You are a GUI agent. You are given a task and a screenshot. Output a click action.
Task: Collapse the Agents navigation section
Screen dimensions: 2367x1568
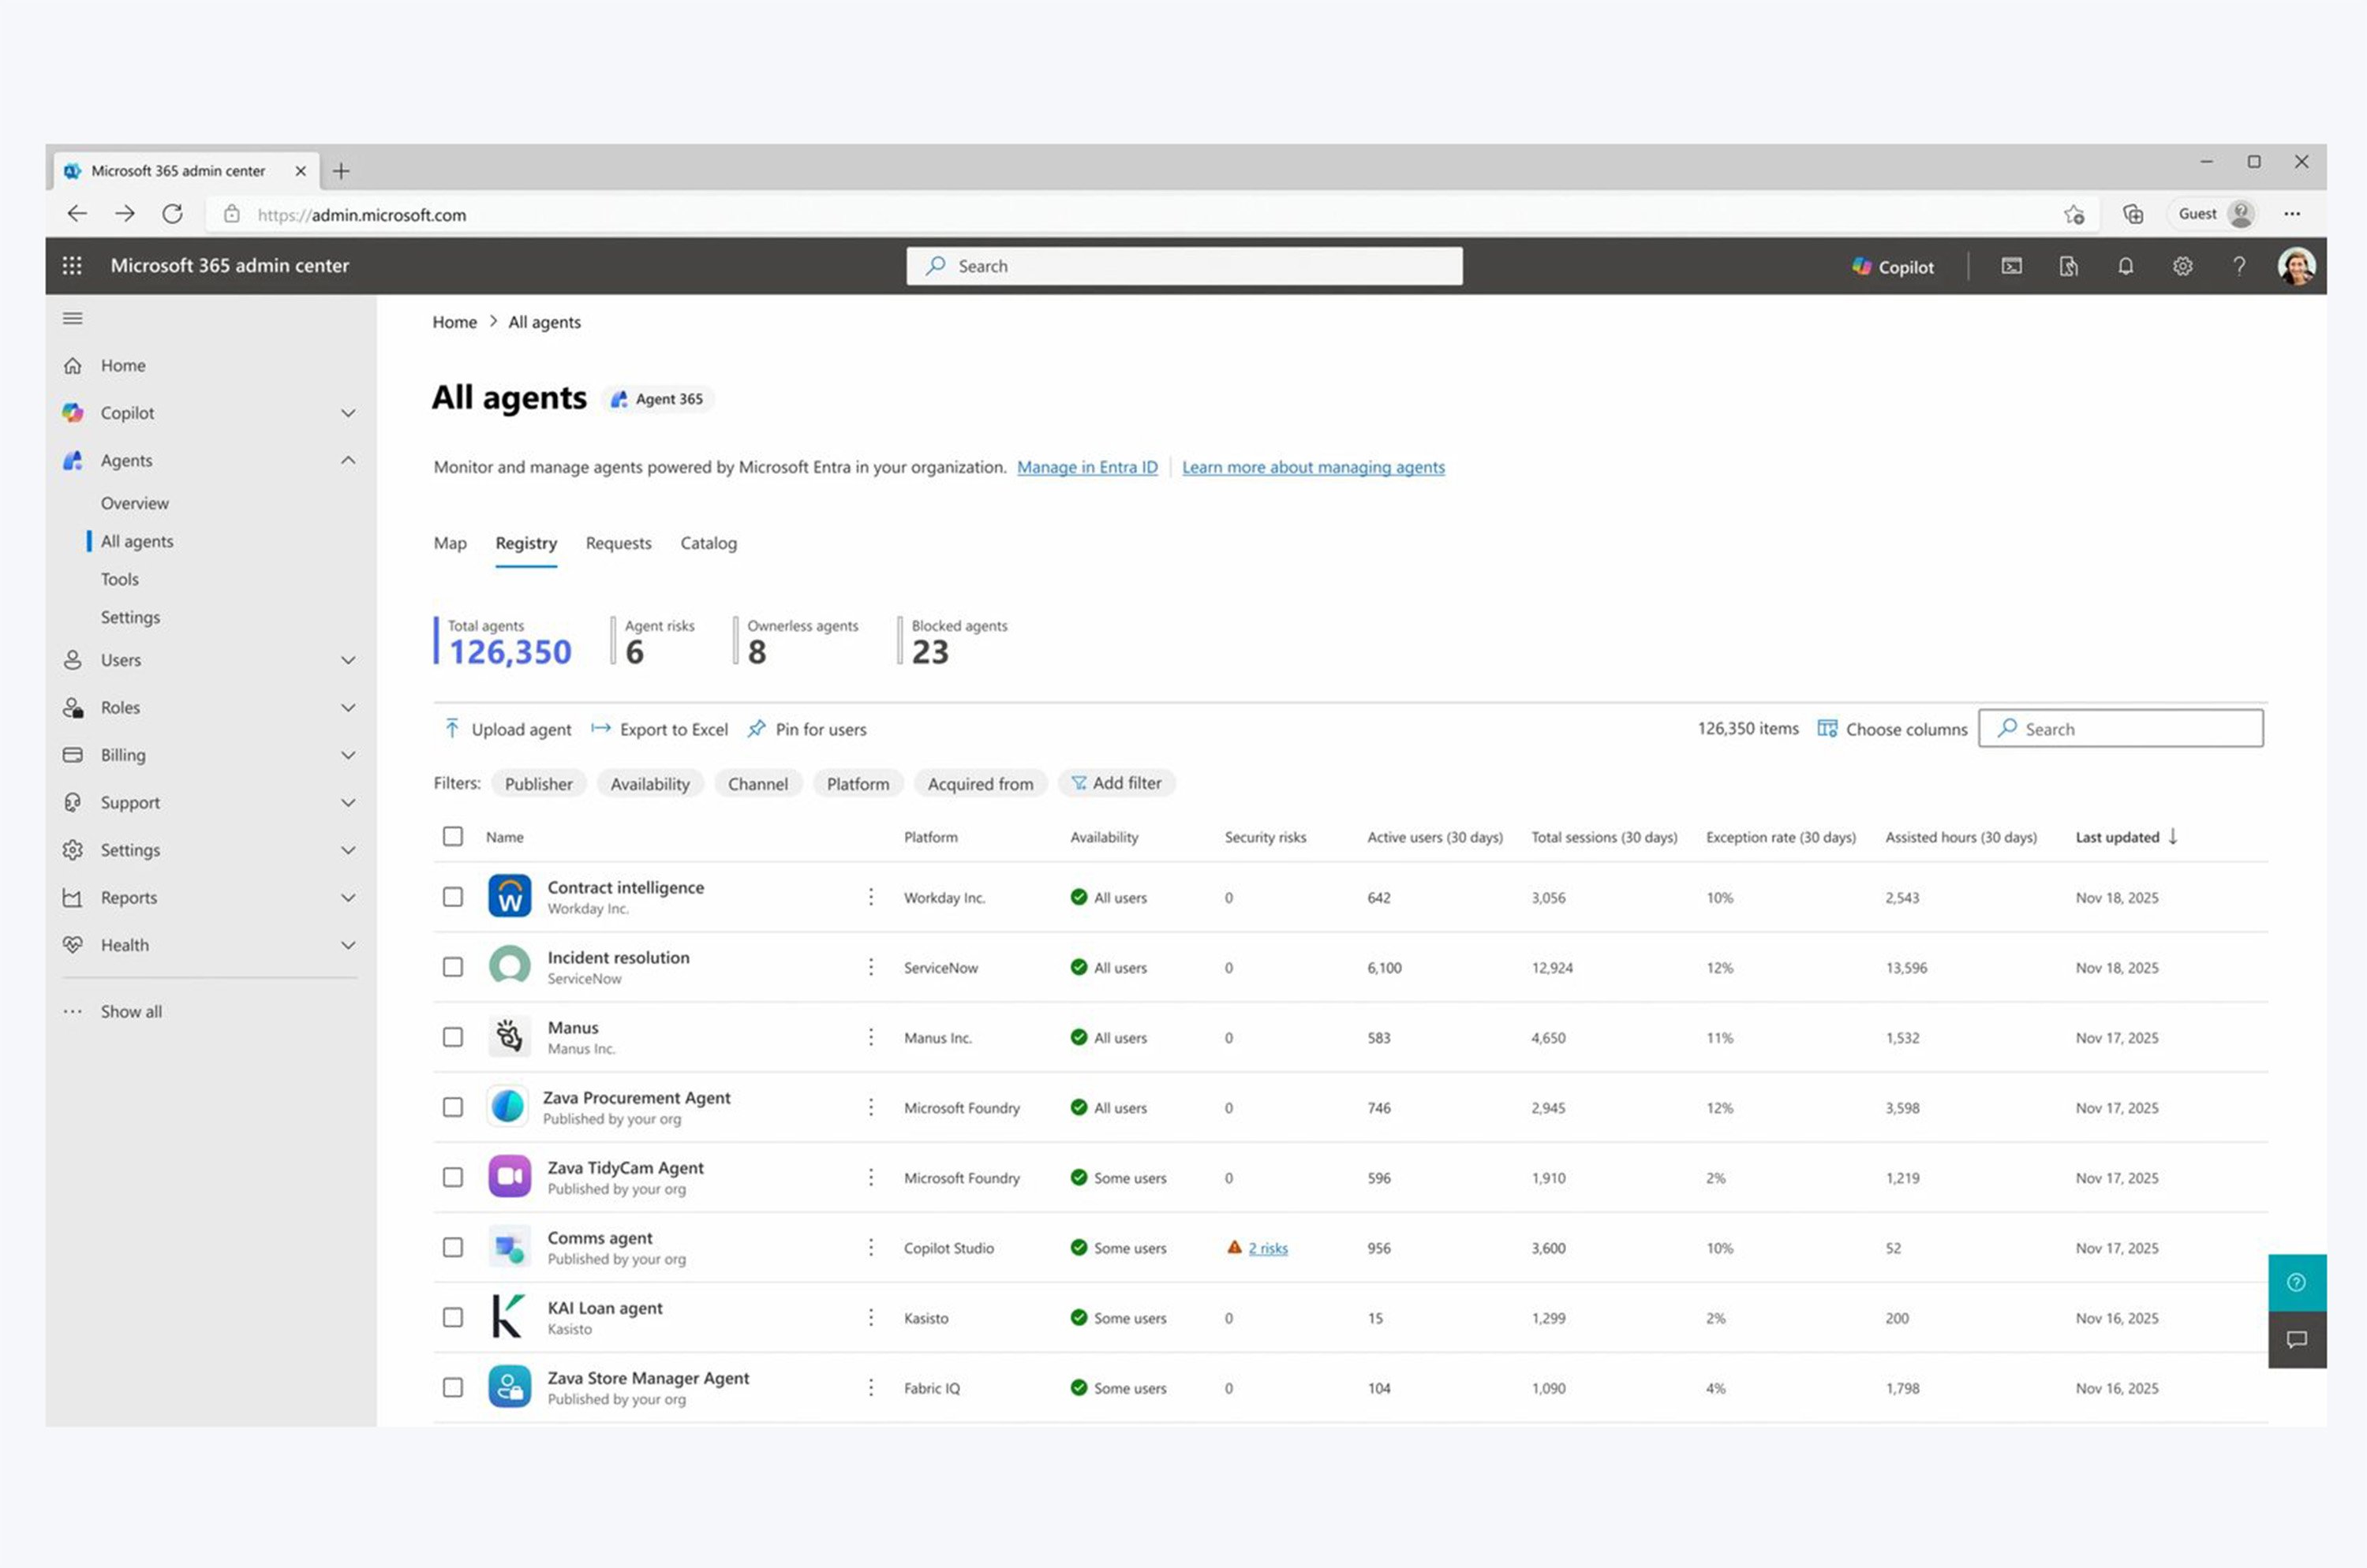pyautogui.click(x=348, y=460)
